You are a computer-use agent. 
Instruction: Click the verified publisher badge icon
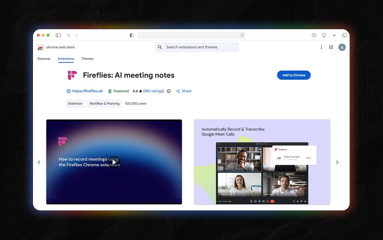point(69,91)
